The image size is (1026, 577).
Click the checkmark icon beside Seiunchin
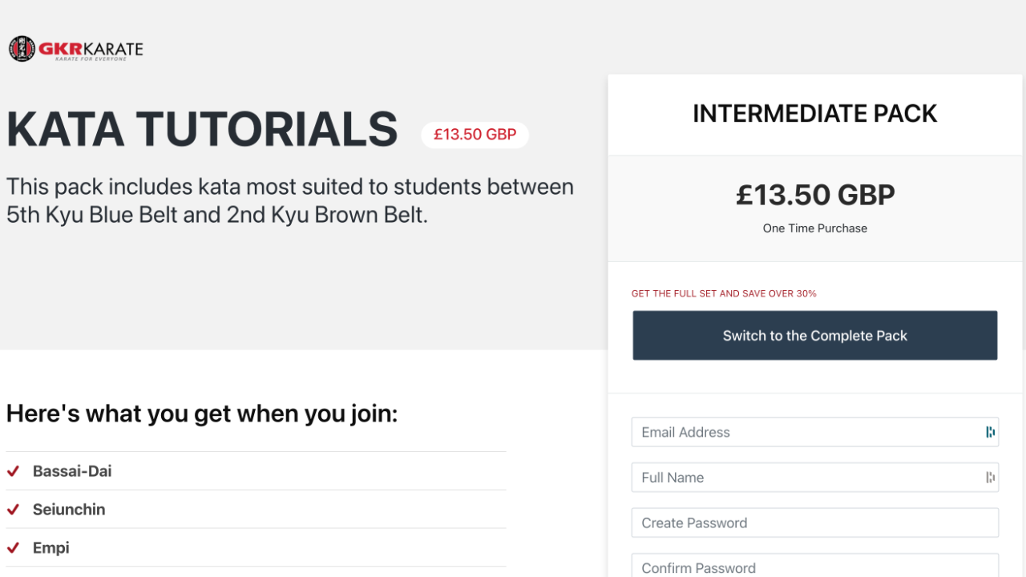point(13,510)
